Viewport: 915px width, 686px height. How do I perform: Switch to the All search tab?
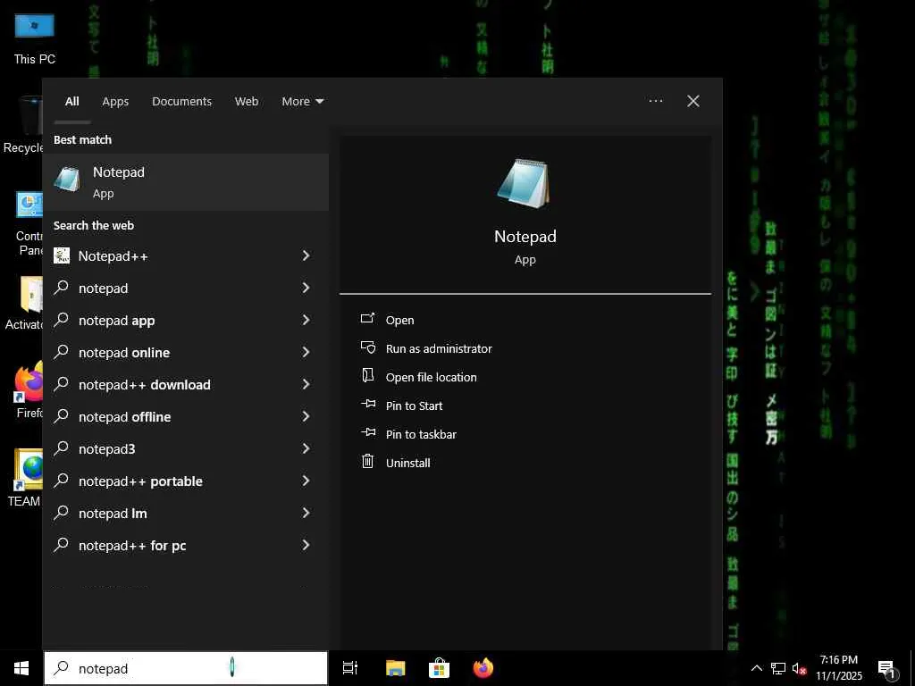pos(71,102)
